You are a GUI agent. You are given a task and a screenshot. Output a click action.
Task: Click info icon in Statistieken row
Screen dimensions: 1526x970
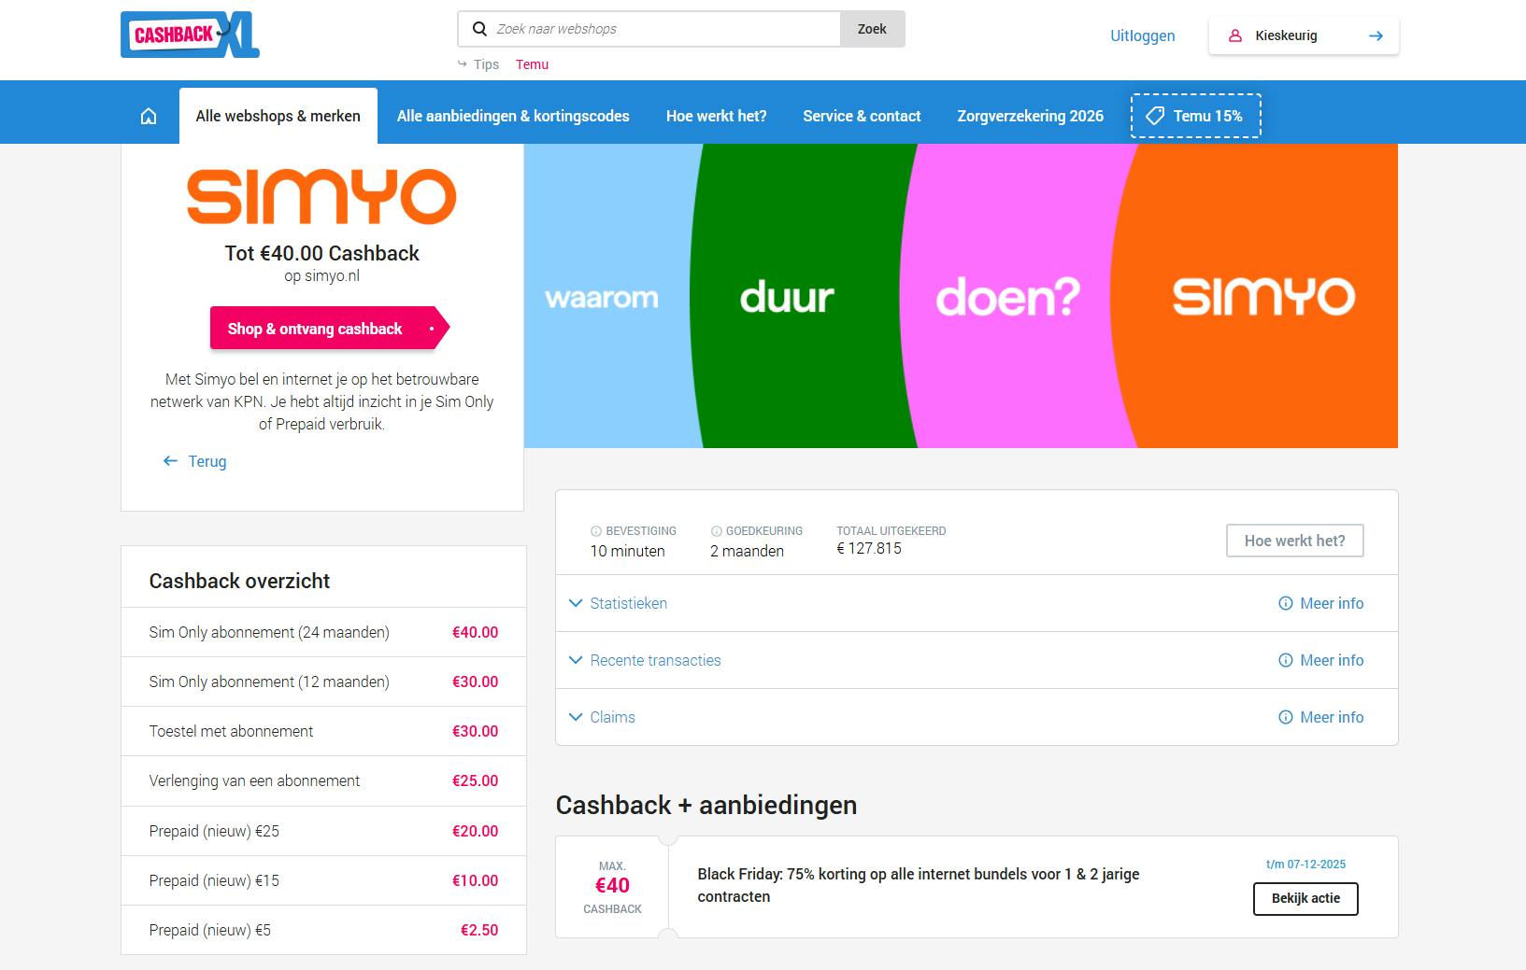coord(1286,603)
